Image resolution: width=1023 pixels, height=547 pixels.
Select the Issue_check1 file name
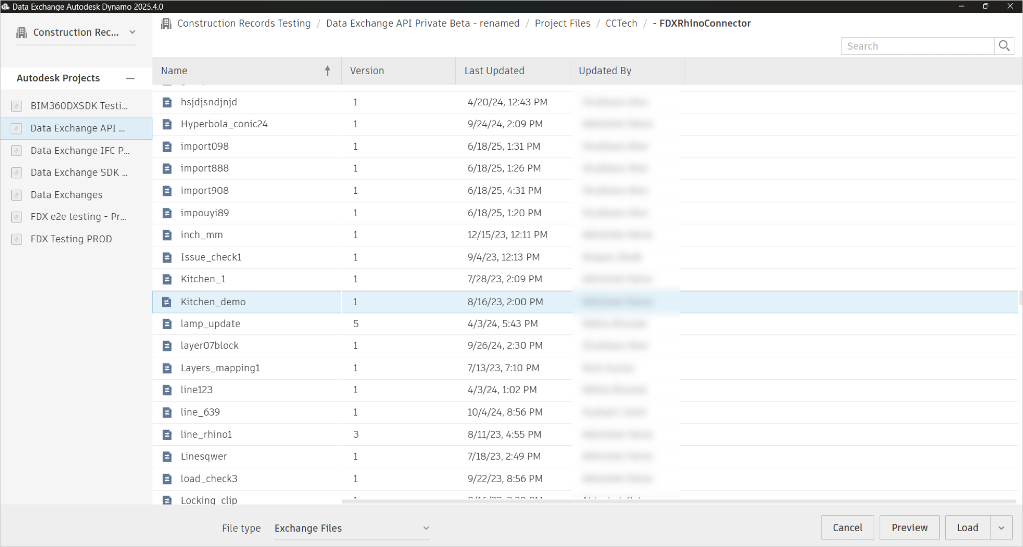point(211,258)
